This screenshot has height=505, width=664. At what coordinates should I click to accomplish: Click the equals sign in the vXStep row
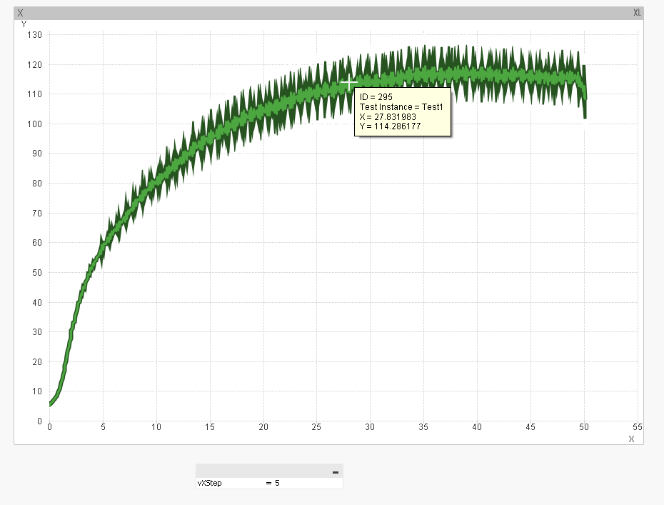coord(269,484)
